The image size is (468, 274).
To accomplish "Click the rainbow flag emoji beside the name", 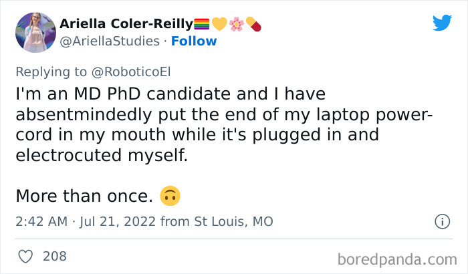I will 201,24.
